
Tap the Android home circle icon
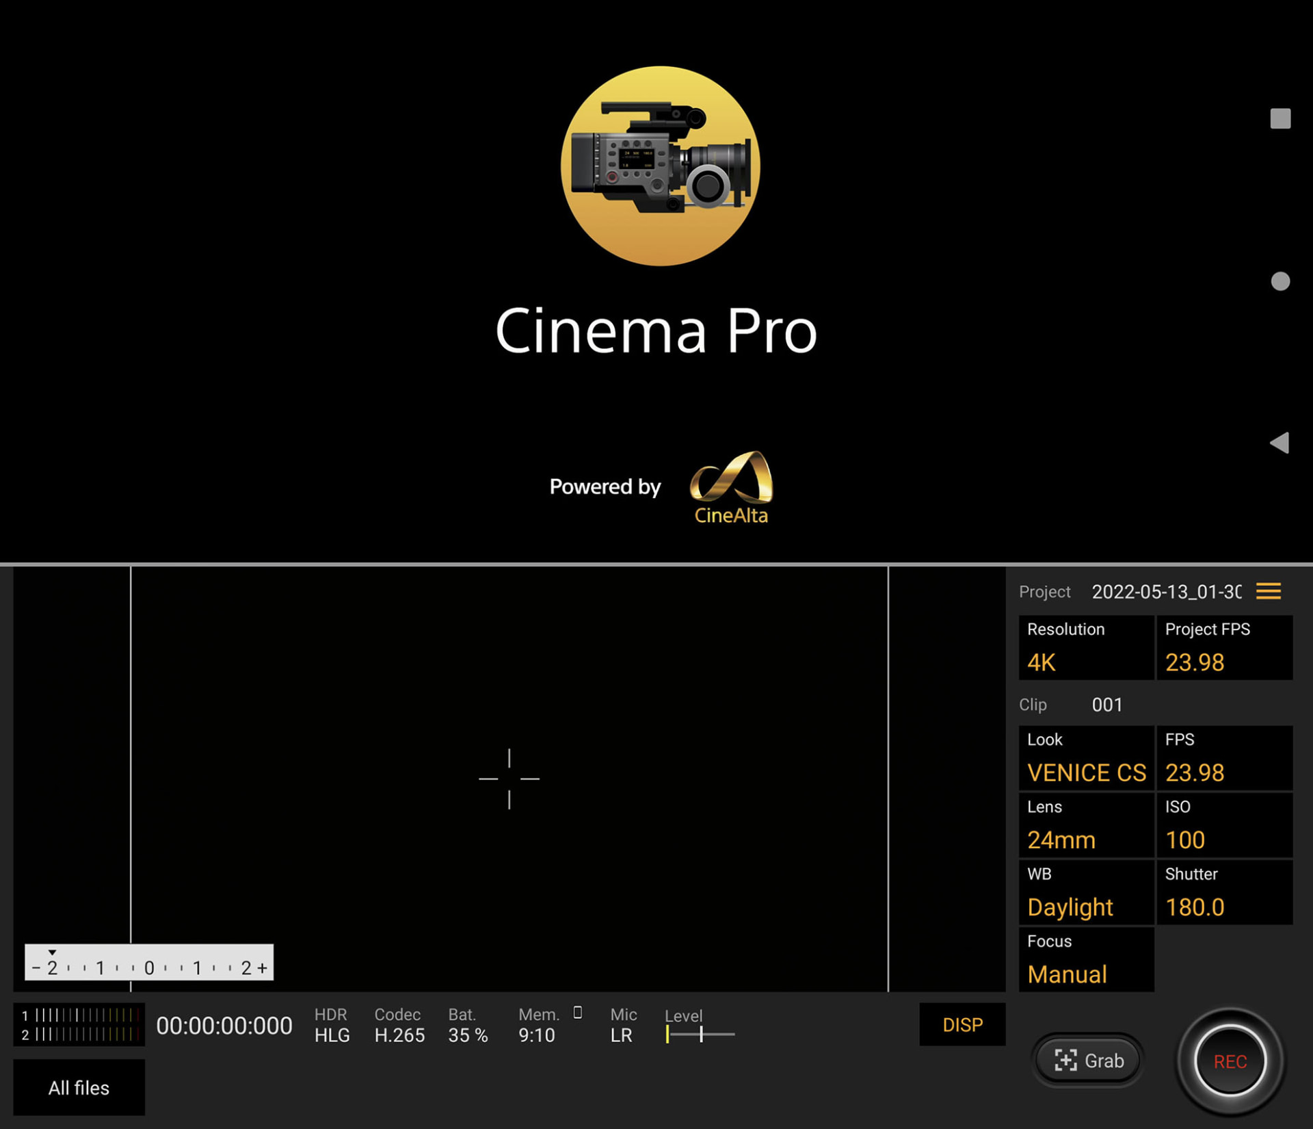1280,281
